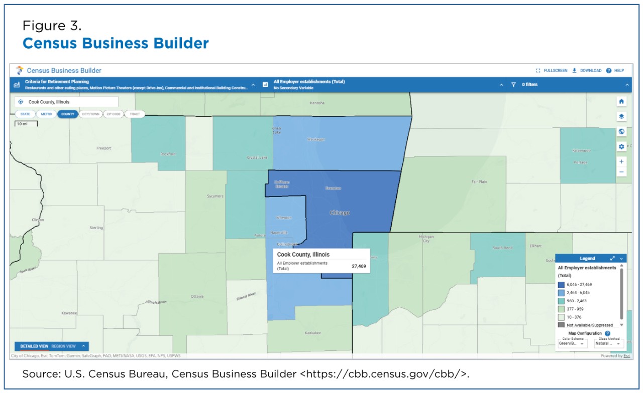Open the map layers panel
The width and height of the screenshot is (643, 393).
pos(621,116)
